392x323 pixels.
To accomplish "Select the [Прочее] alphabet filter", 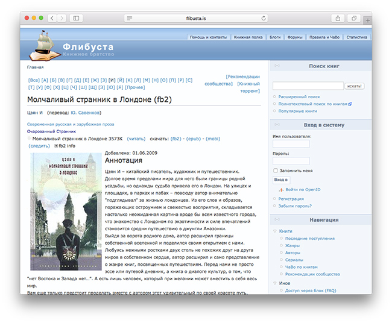I will point(134,87).
